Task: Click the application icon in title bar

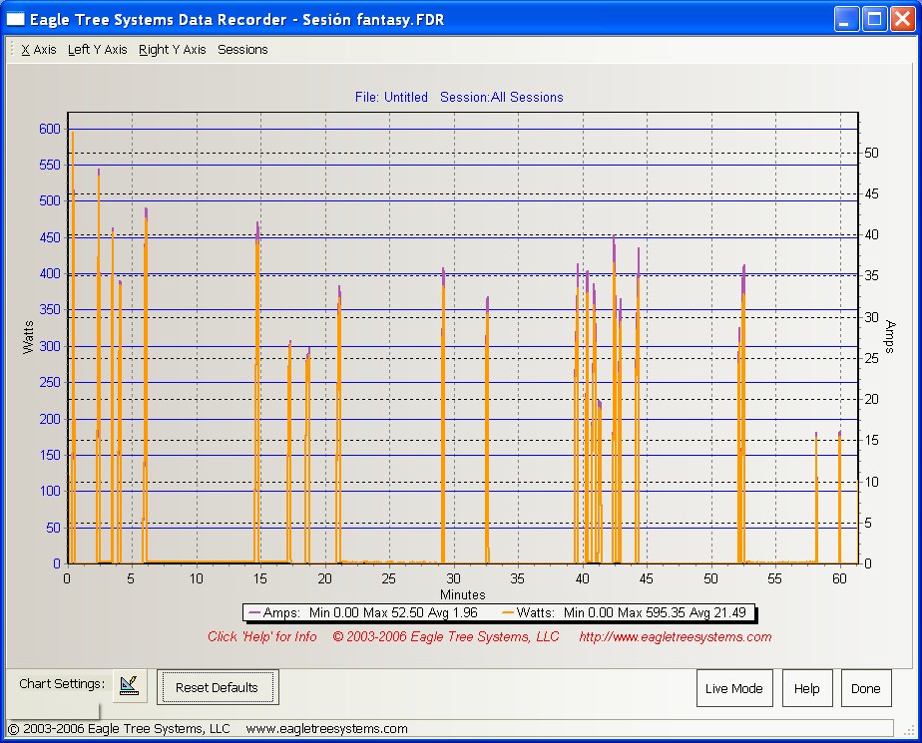Action: point(15,19)
